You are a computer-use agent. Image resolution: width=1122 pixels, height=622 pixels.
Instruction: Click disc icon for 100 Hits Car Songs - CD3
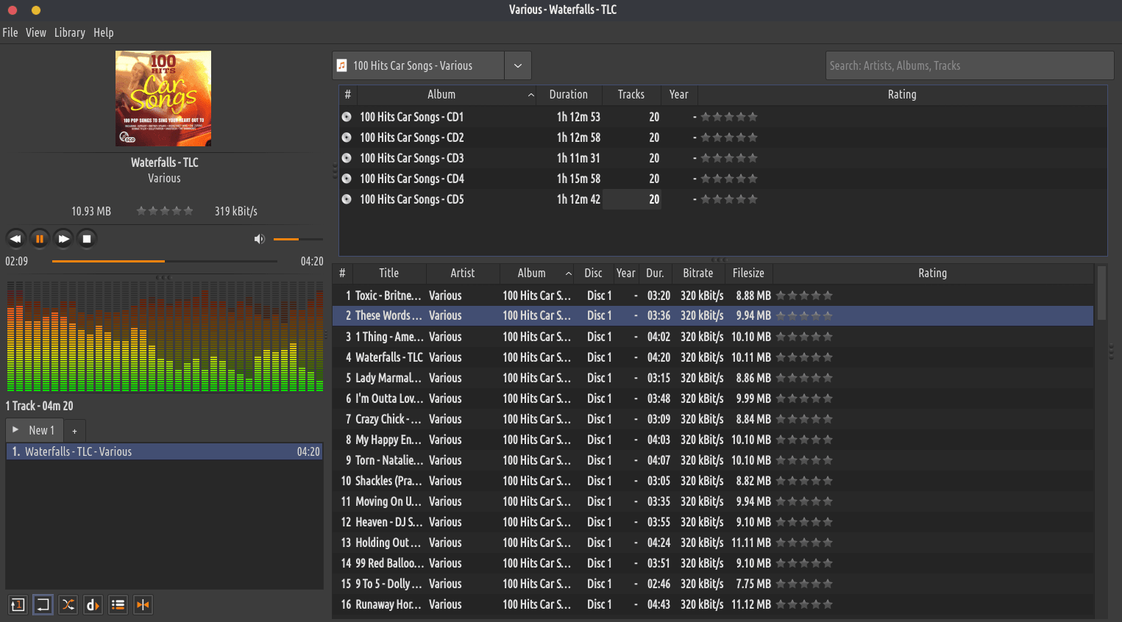tap(347, 158)
